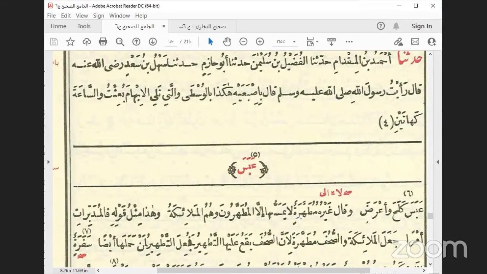Open the View menu

pos(82,16)
